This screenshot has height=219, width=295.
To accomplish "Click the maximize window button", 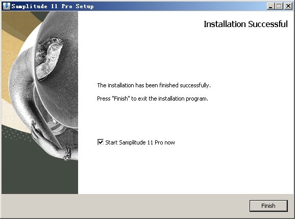I will pyautogui.click(x=279, y=6).
